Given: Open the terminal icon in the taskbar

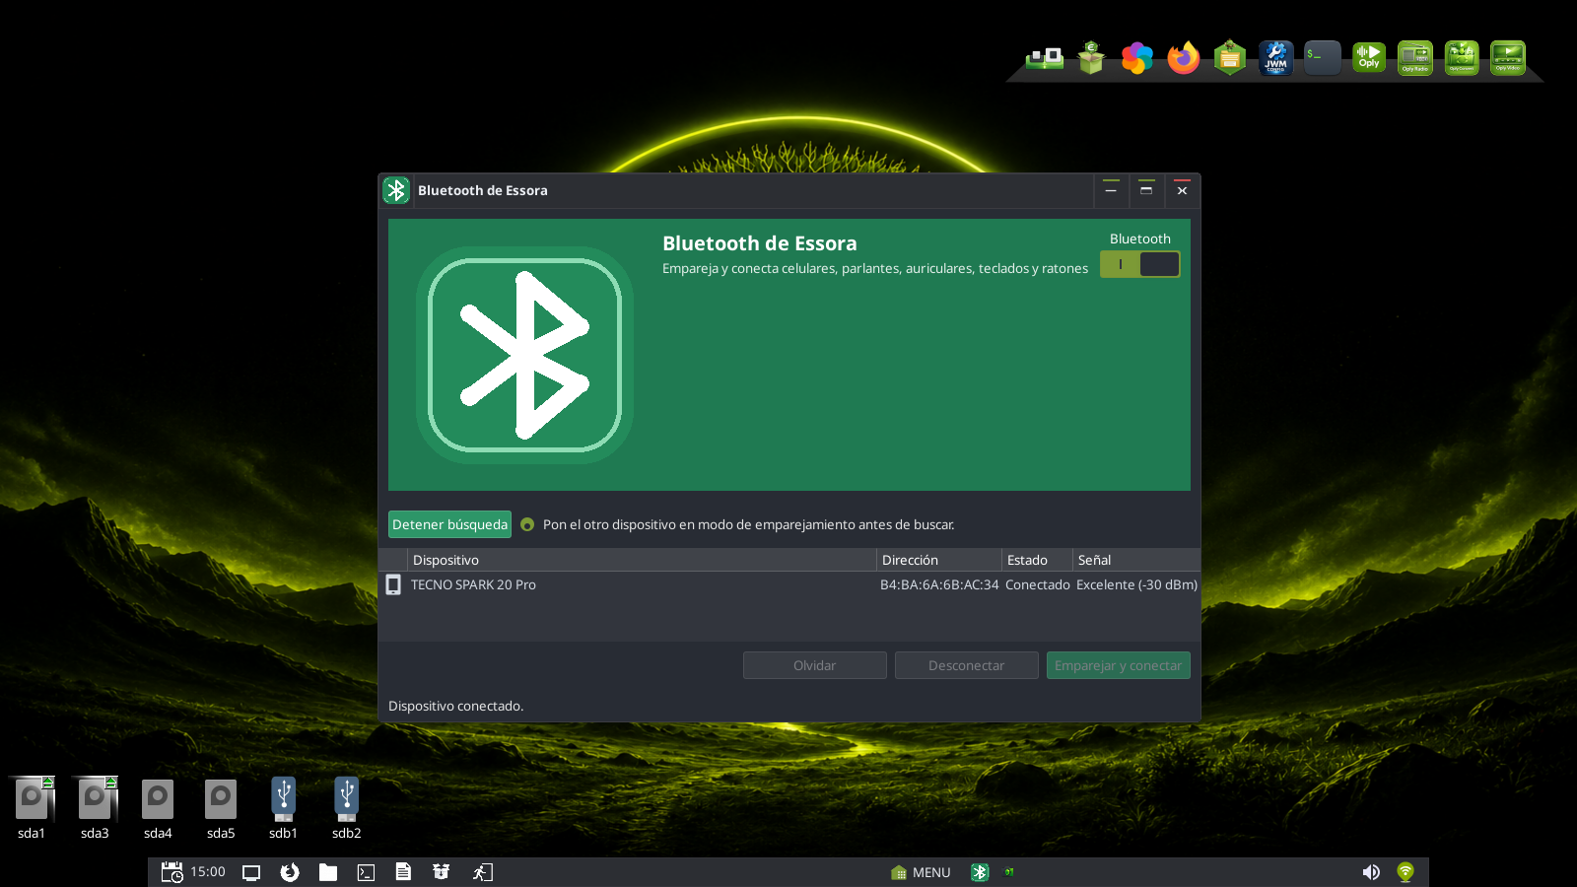Looking at the screenshot, I should (x=366, y=872).
